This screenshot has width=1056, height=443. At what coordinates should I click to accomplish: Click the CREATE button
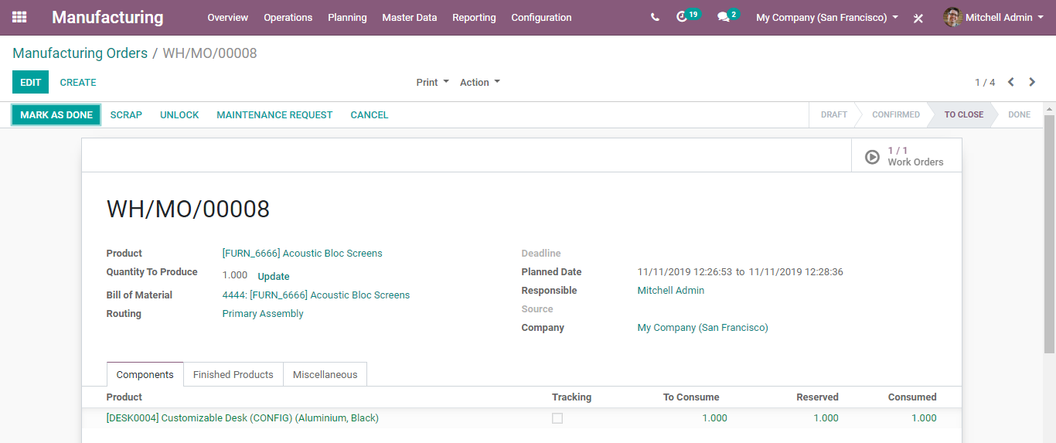pyautogui.click(x=78, y=82)
